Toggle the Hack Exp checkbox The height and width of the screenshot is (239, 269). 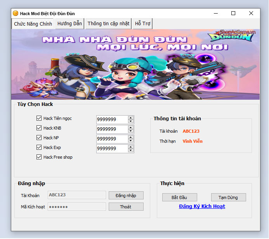pyautogui.click(x=39, y=147)
